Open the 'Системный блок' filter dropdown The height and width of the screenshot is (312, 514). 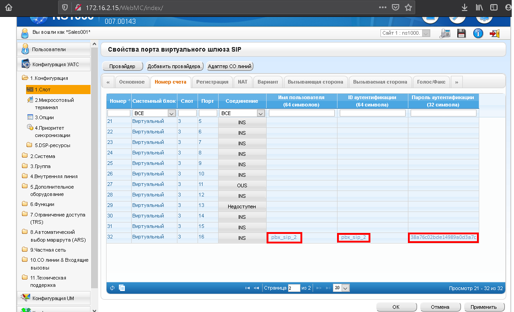pyautogui.click(x=171, y=113)
